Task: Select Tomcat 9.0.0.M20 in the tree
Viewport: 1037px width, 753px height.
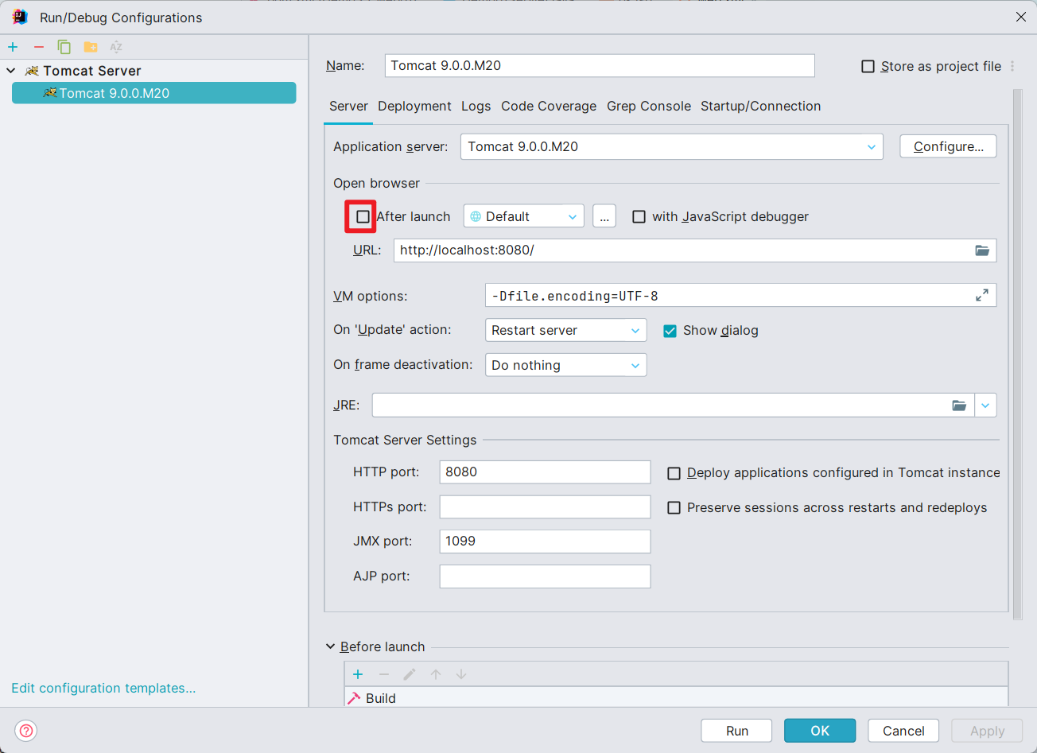Action: pos(153,93)
